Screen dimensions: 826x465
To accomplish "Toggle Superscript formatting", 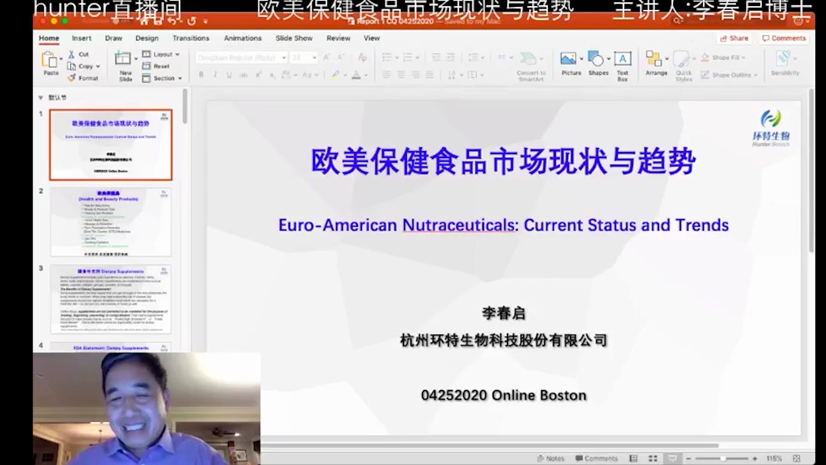I will point(258,75).
